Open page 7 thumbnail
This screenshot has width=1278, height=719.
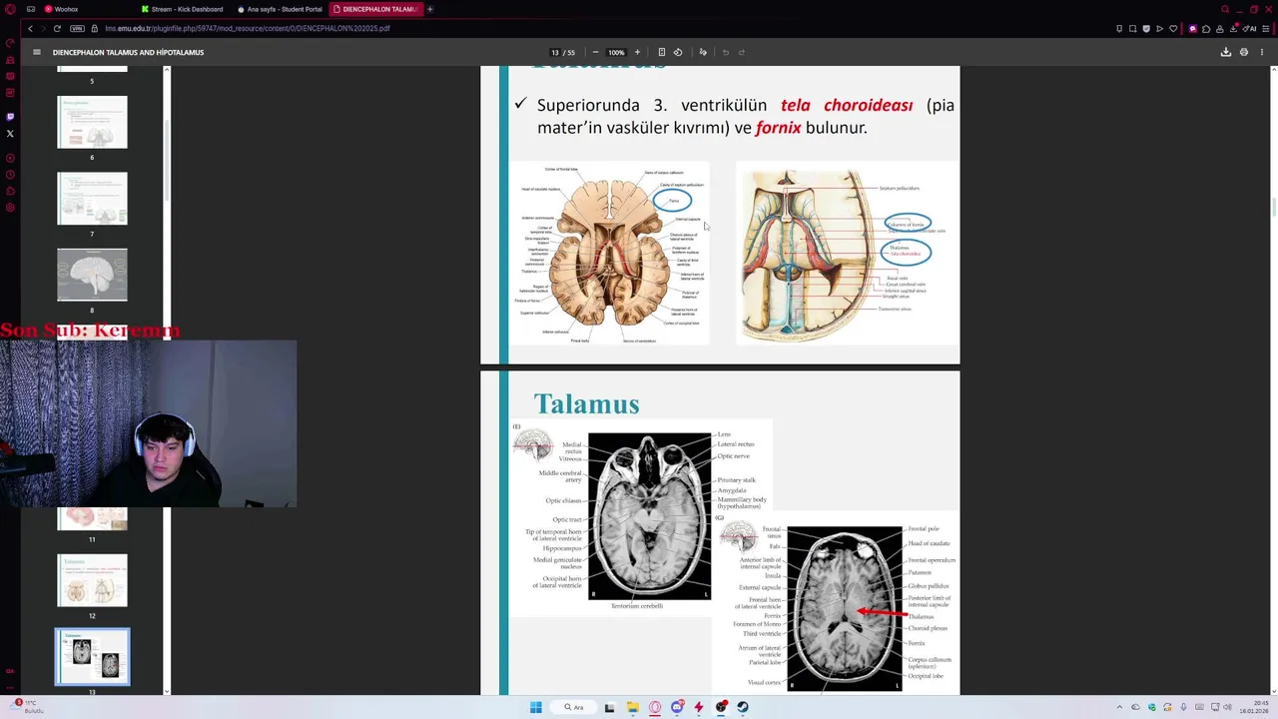(x=92, y=199)
